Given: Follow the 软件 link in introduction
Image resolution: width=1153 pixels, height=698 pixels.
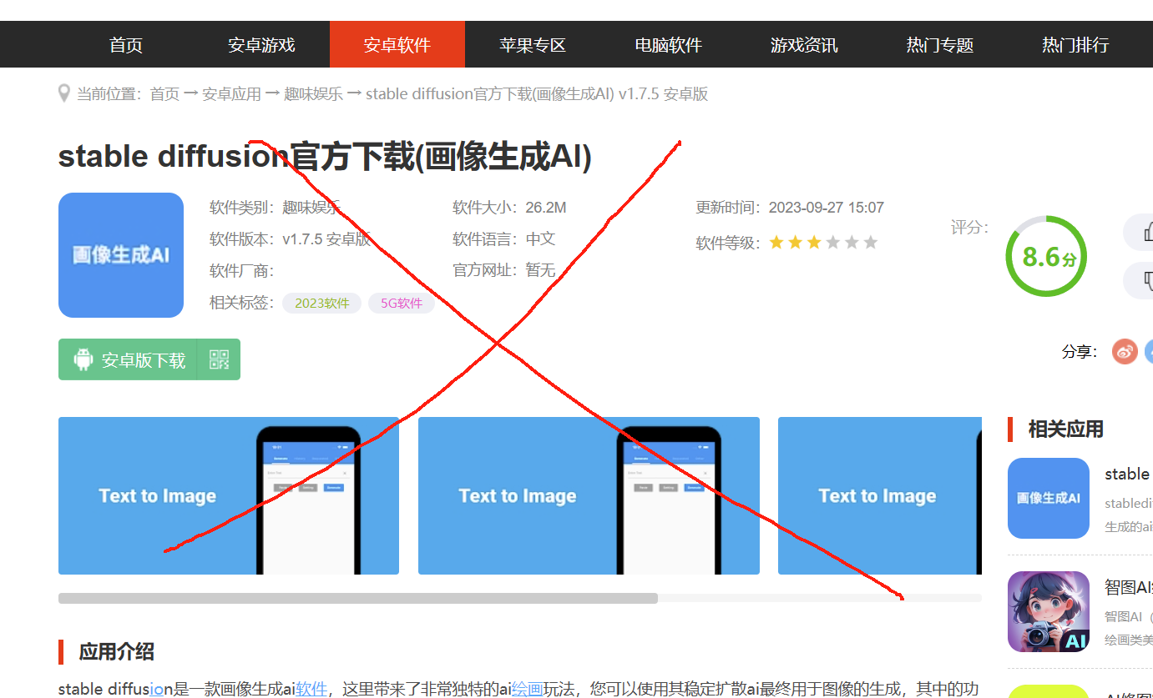Looking at the screenshot, I should click(311, 689).
